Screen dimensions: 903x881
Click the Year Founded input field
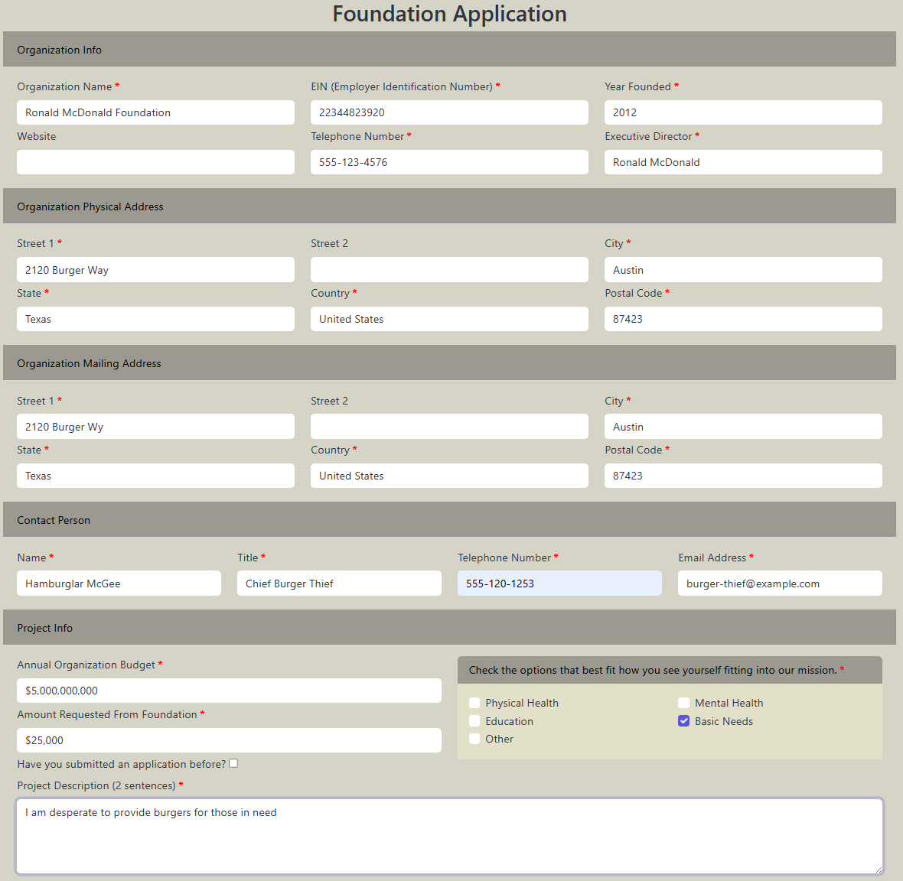[743, 112]
